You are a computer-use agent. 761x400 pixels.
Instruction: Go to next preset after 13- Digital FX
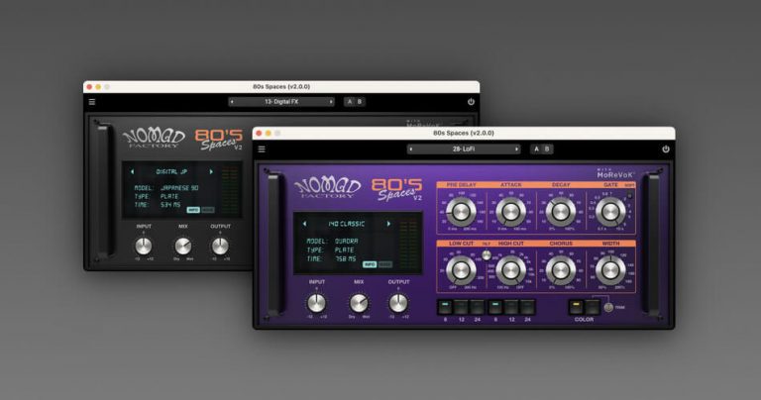[331, 102]
